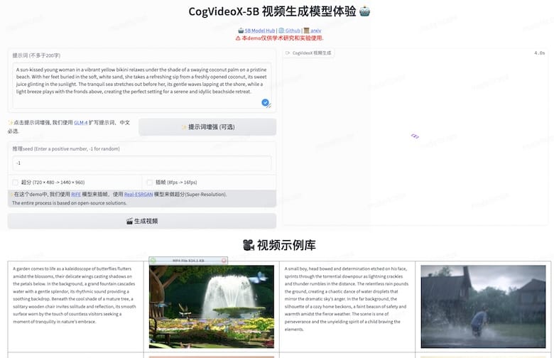Open the 5B Model Hub link
This screenshot has height=358, width=554.
[x=260, y=31]
